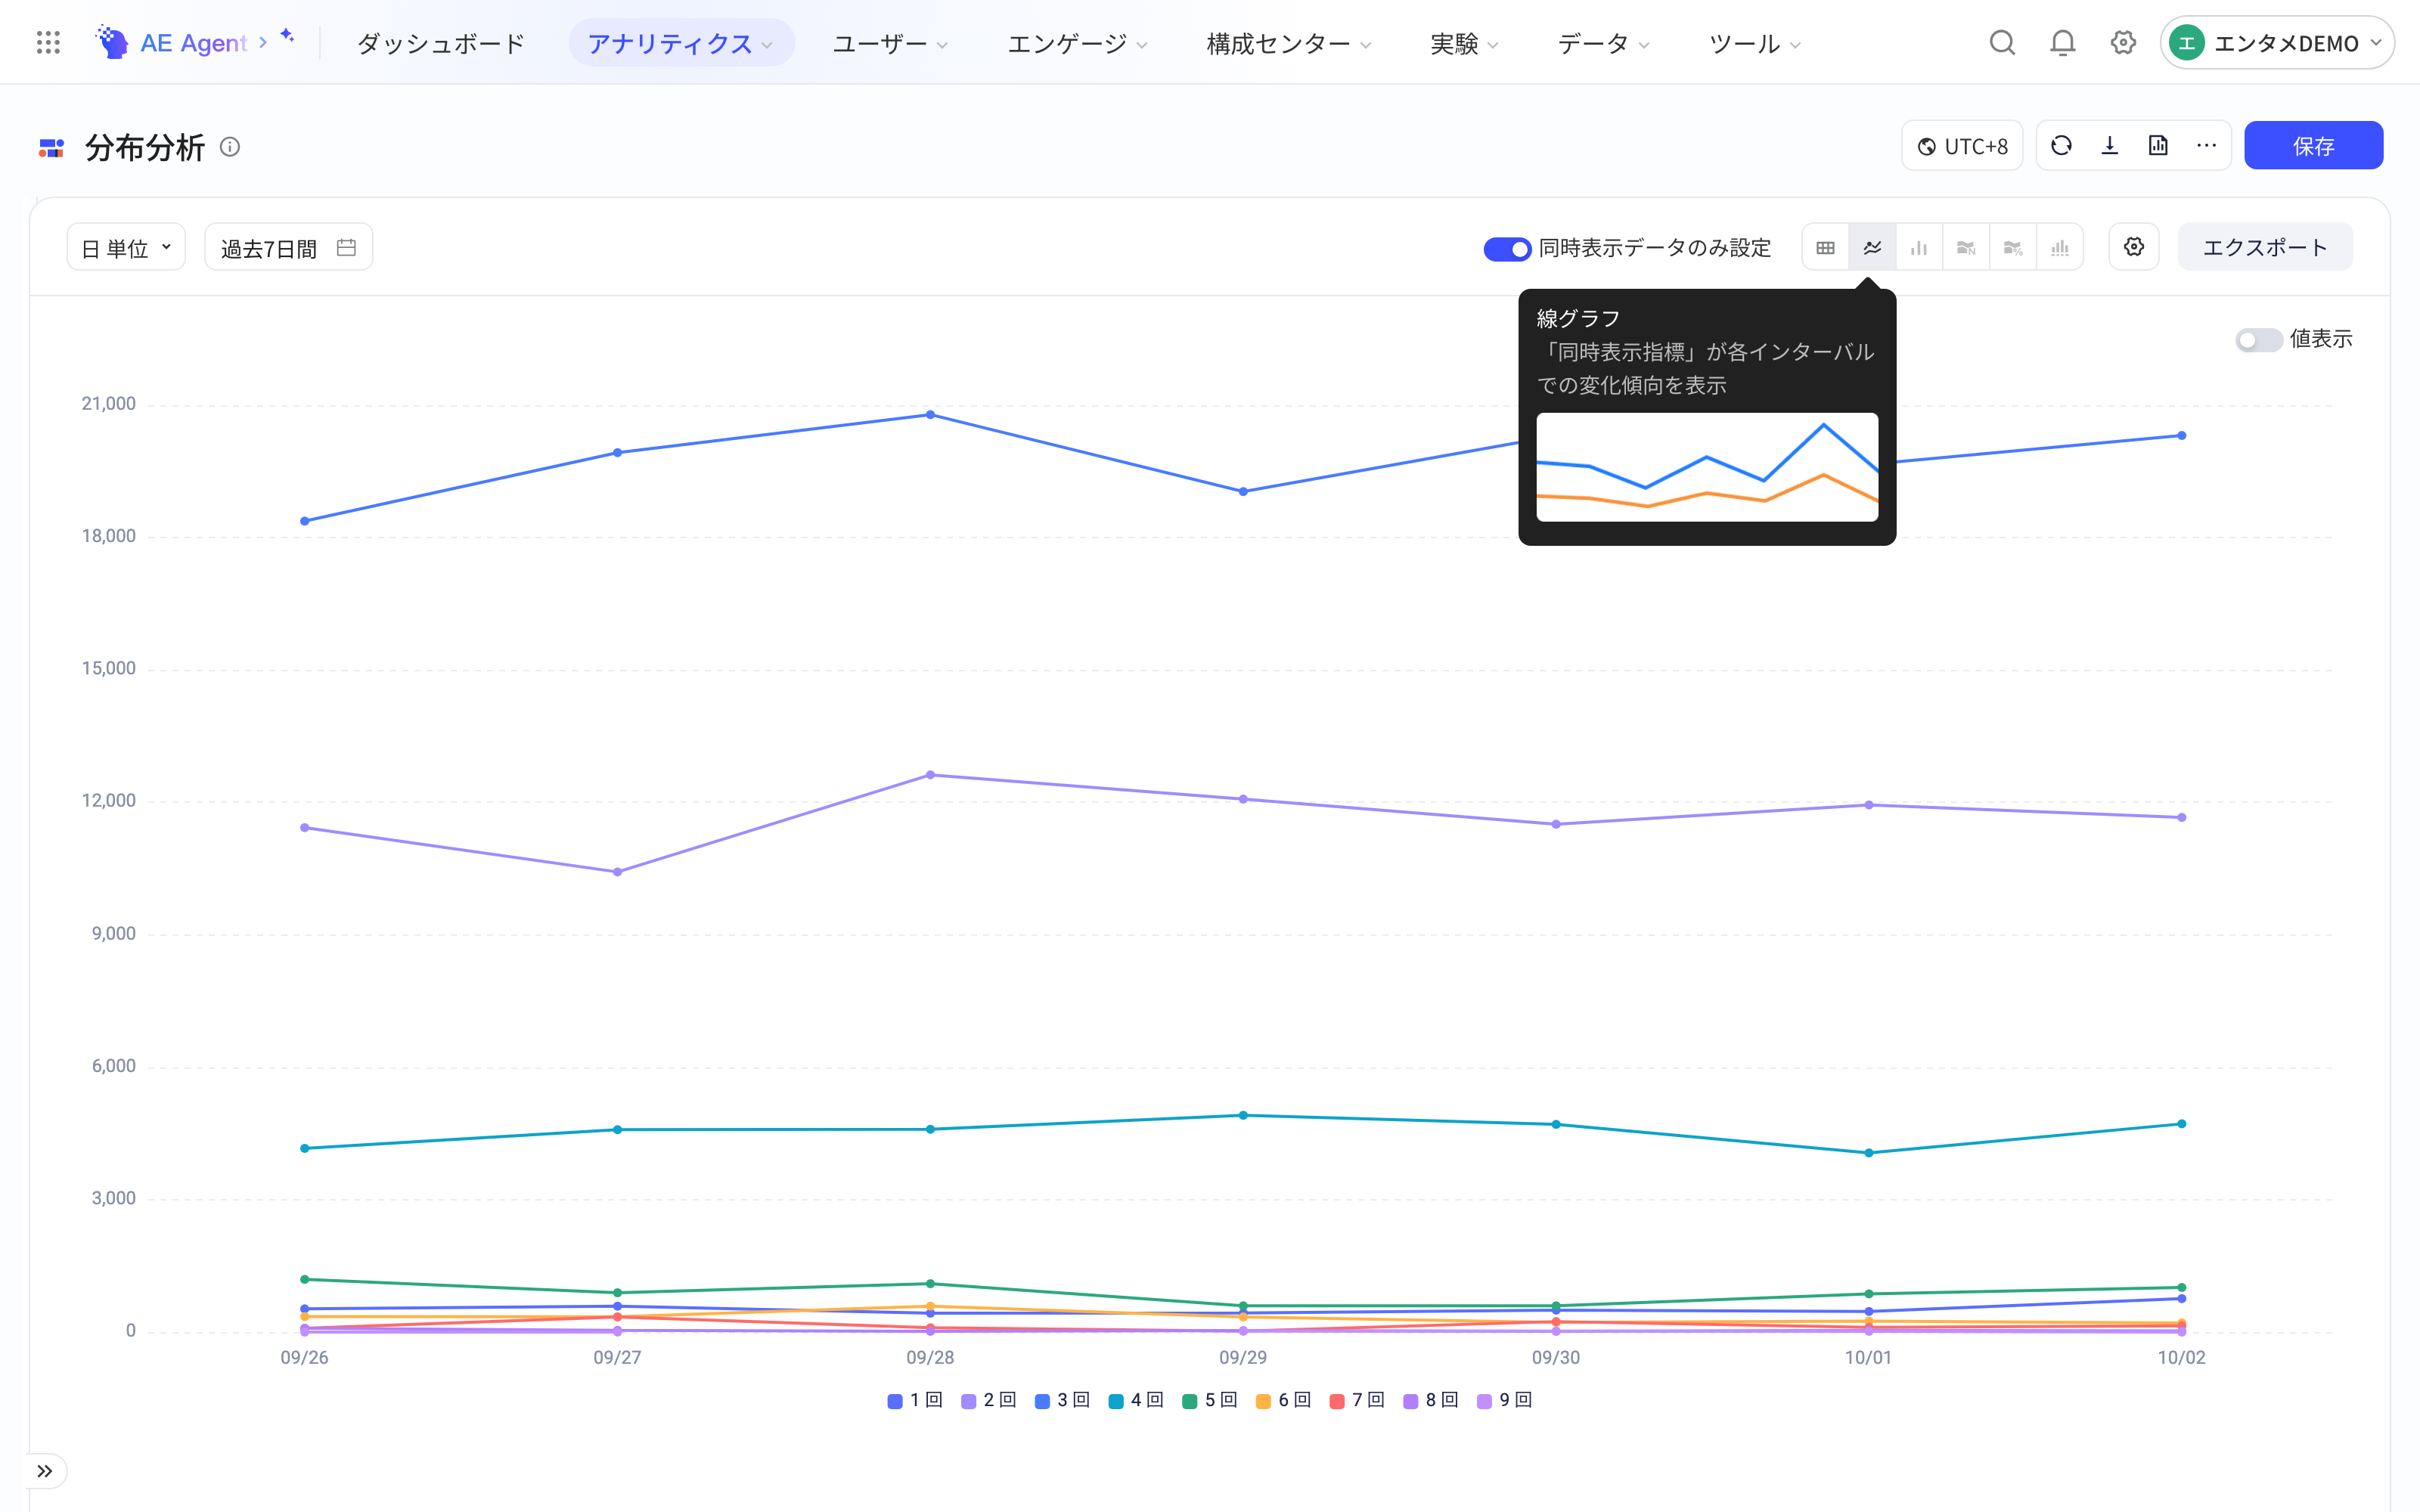Click the report chart icon beside download
This screenshot has height=1512, width=2420.
click(x=2158, y=146)
